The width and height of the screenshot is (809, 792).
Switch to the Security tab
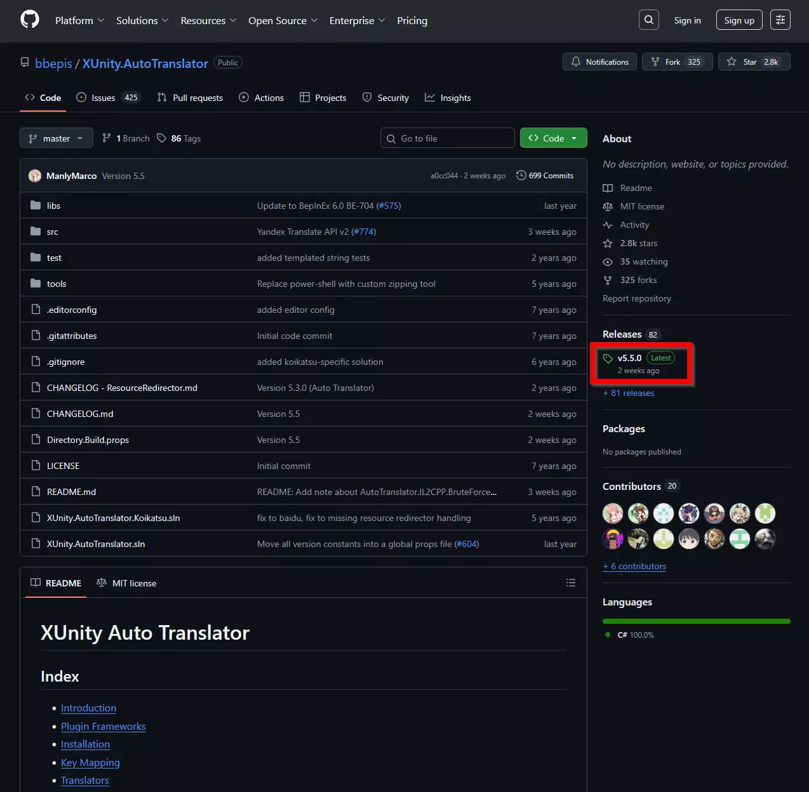point(385,98)
